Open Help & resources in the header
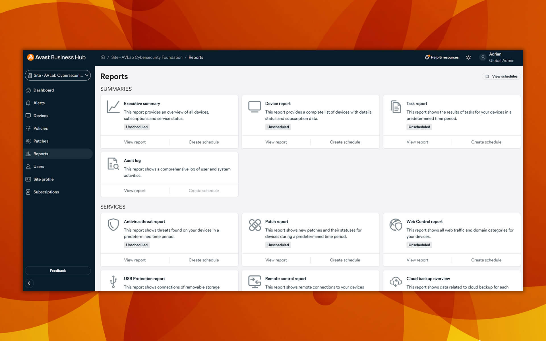546x341 pixels. point(442,57)
